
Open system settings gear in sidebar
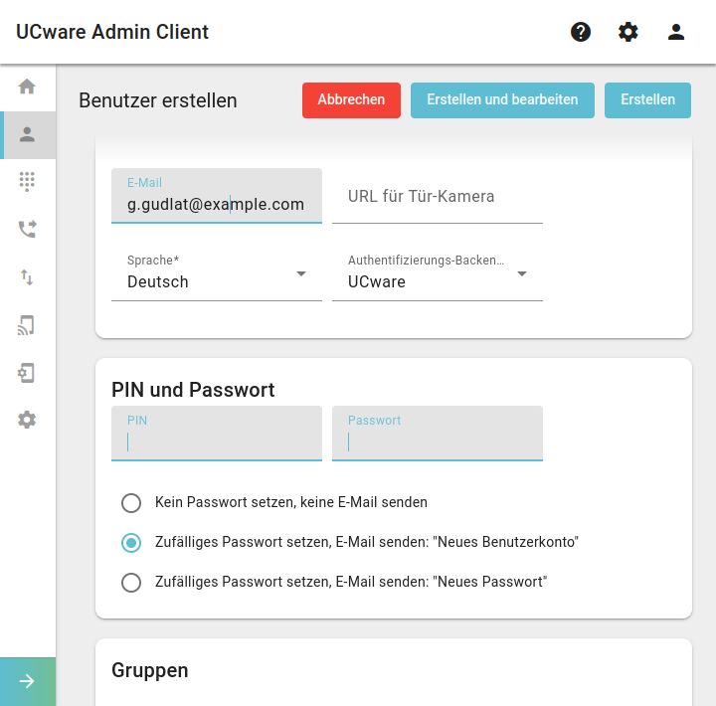(27, 420)
